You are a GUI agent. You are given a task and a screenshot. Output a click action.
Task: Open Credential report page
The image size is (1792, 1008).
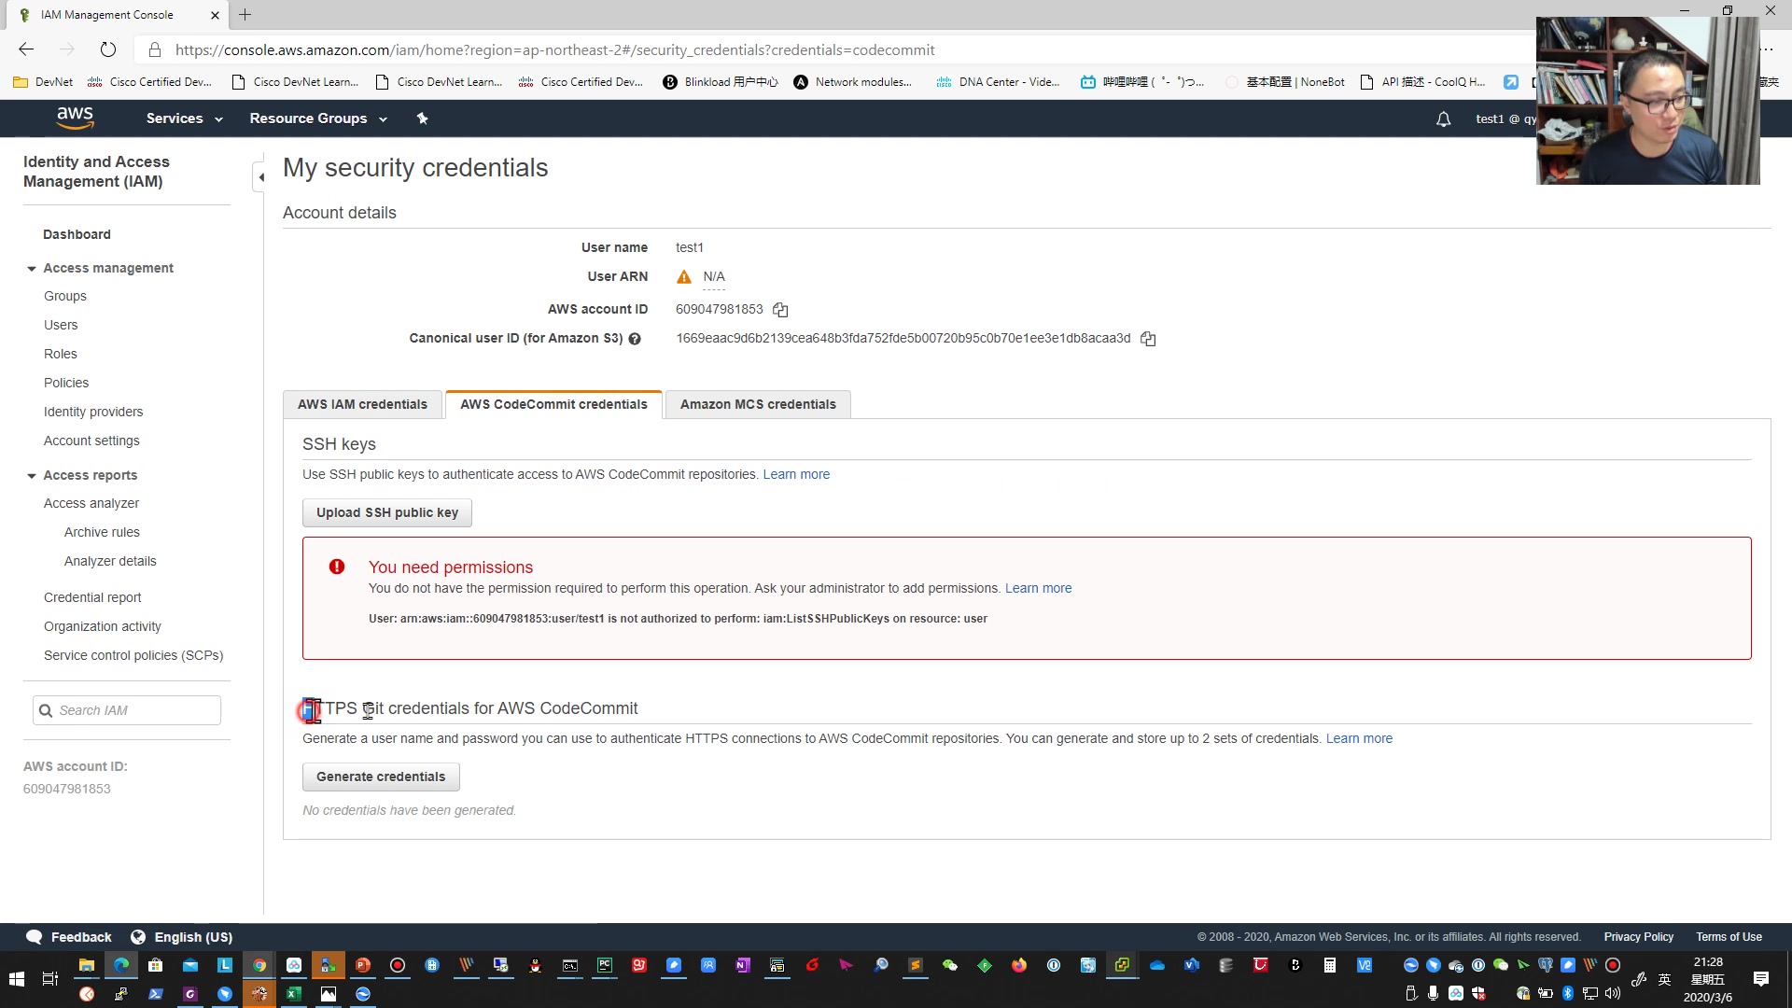pyautogui.click(x=92, y=597)
